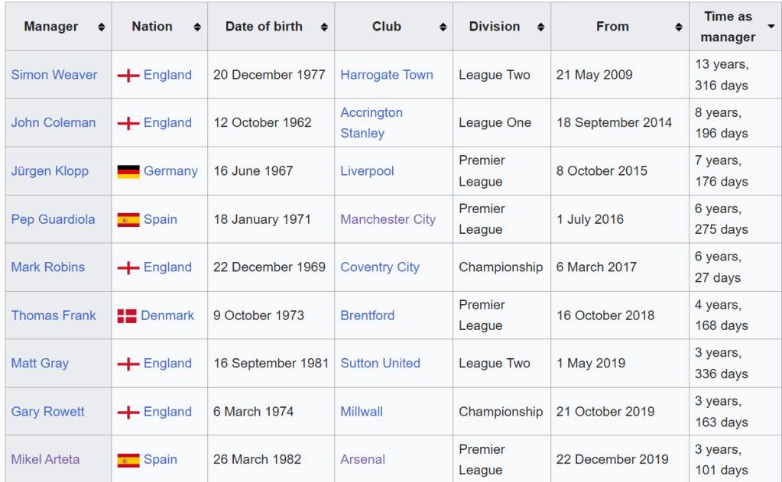Sort by From date using header arrows
Image resolution: width=782 pixels, height=482 pixels.
[x=679, y=27]
